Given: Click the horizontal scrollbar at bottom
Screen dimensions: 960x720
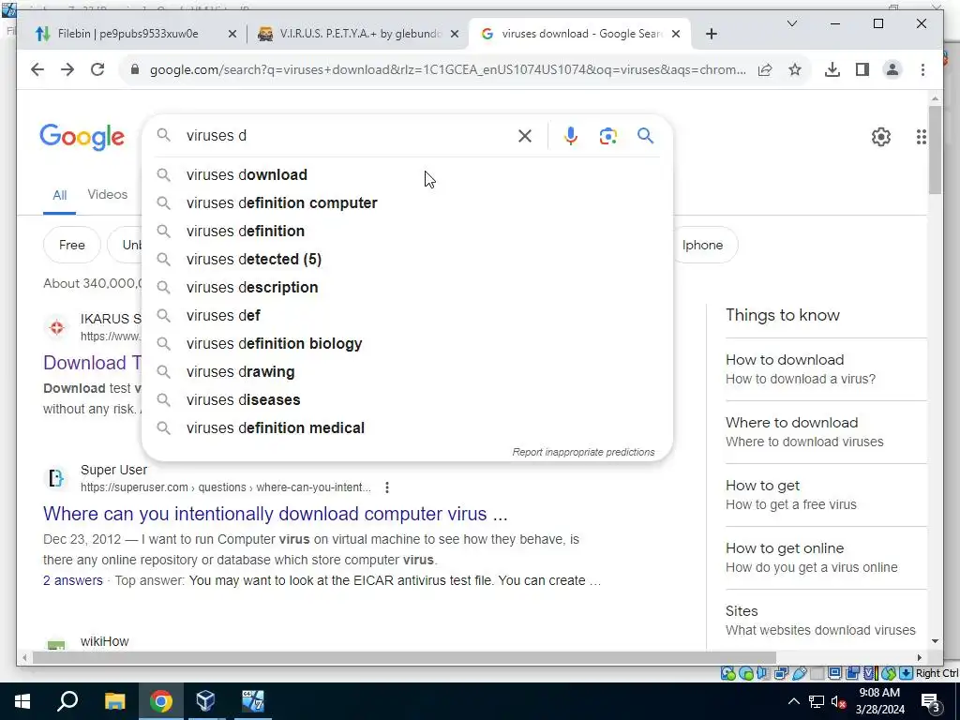Looking at the screenshot, I should (x=404, y=657).
